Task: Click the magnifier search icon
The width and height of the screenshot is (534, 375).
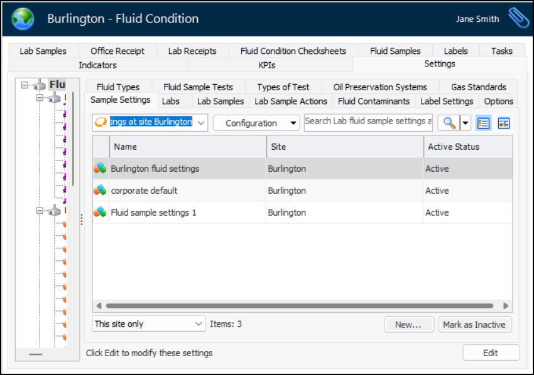Action: click(449, 123)
